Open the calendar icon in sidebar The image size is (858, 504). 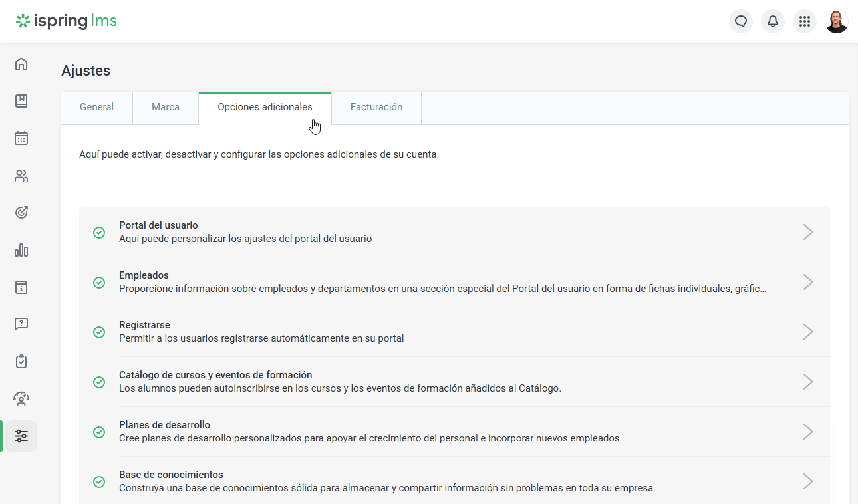[21, 138]
